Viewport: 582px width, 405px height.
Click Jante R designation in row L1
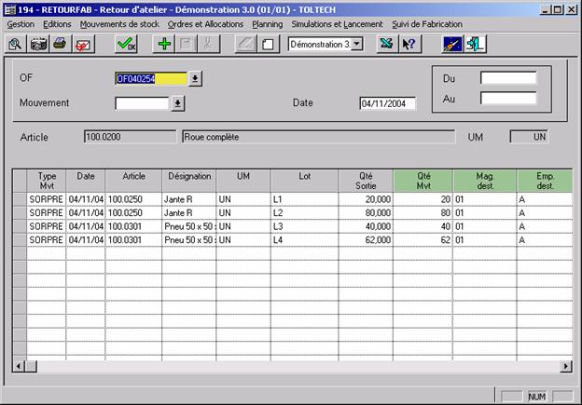189,199
